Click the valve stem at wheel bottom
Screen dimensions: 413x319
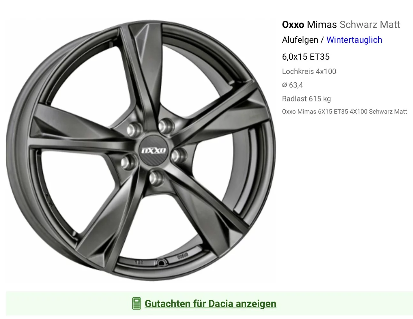(162, 263)
